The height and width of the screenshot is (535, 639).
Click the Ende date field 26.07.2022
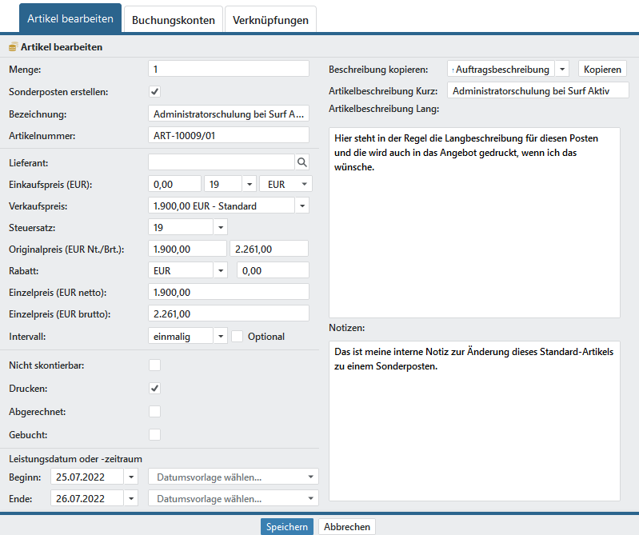87,498
